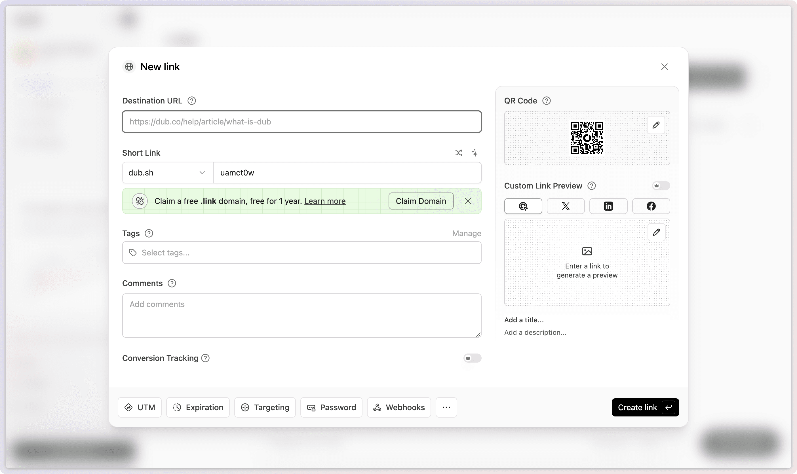Viewport: 797px width, 474px height.
Task: Switch preview to LinkedIn tab
Action: [x=608, y=206]
